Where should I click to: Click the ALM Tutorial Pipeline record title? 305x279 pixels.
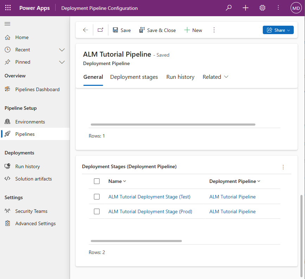[x=117, y=54]
